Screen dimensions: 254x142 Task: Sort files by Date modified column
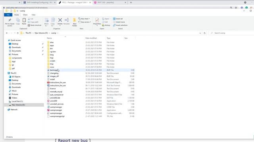[91, 38]
